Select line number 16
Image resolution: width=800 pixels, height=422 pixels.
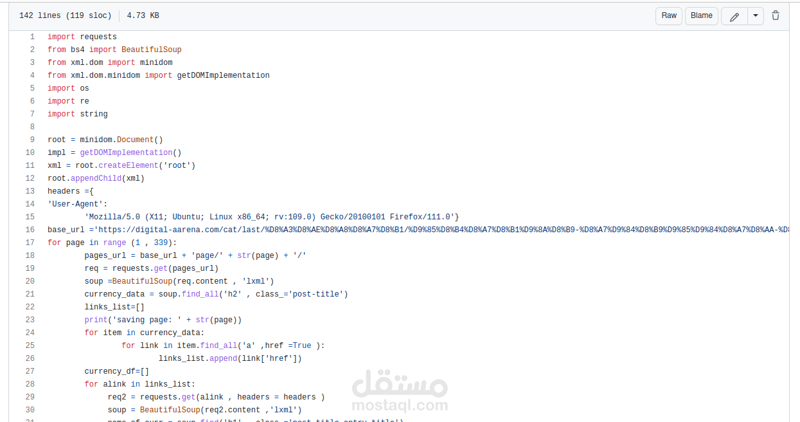click(30, 230)
